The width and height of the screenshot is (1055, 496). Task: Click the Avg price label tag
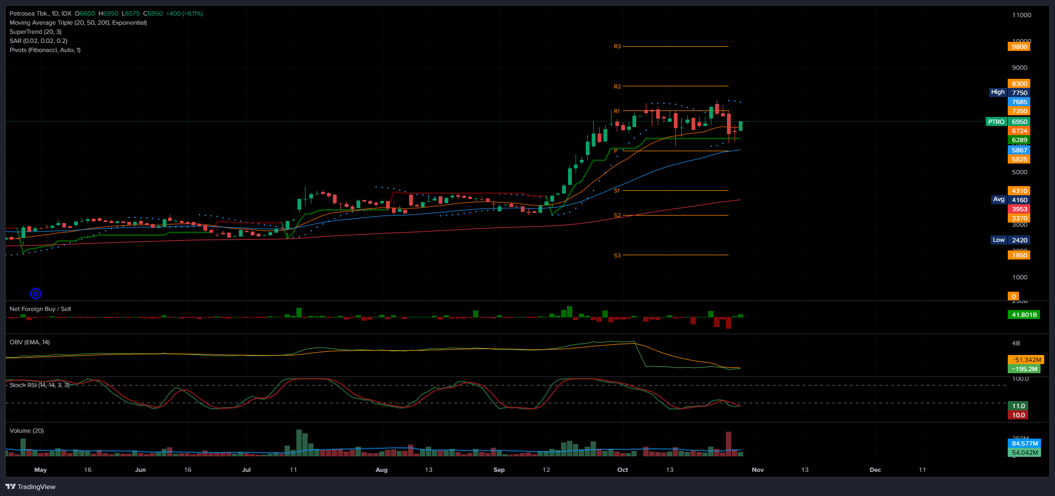pyautogui.click(x=998, y=199)
